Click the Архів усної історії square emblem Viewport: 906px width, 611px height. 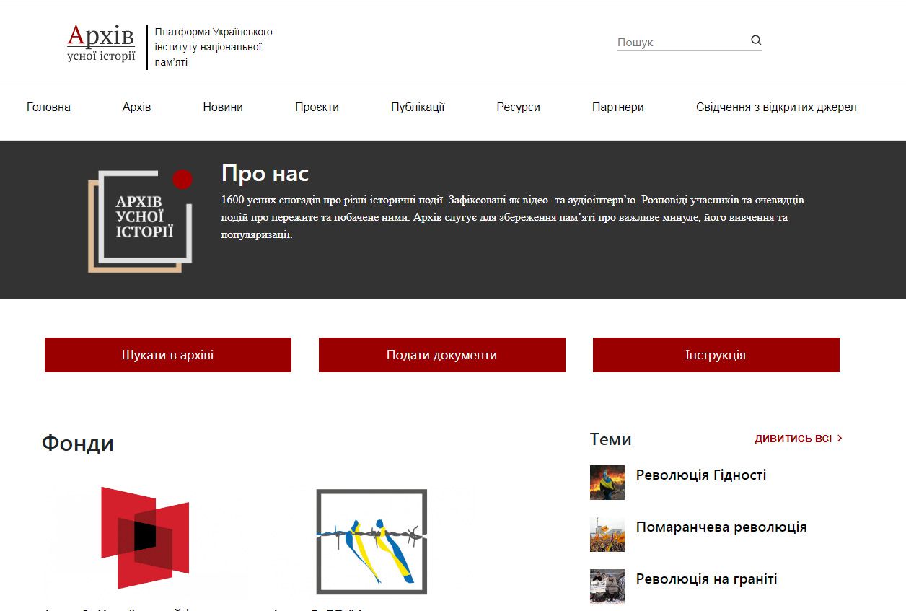click(141, 221)
